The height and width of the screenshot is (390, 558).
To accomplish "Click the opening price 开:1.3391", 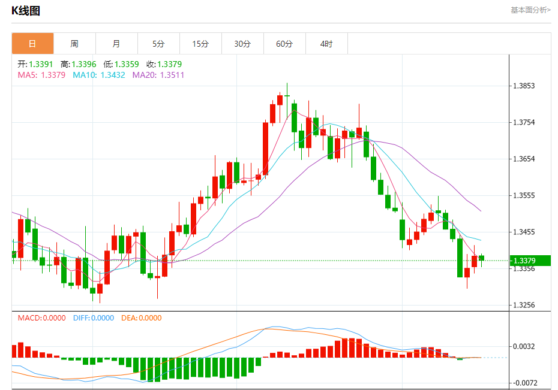I will click(x=35, y=64).
